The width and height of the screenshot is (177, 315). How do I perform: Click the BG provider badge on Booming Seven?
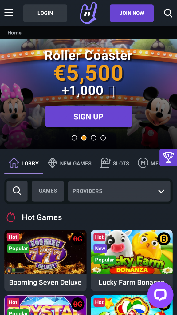78,239
